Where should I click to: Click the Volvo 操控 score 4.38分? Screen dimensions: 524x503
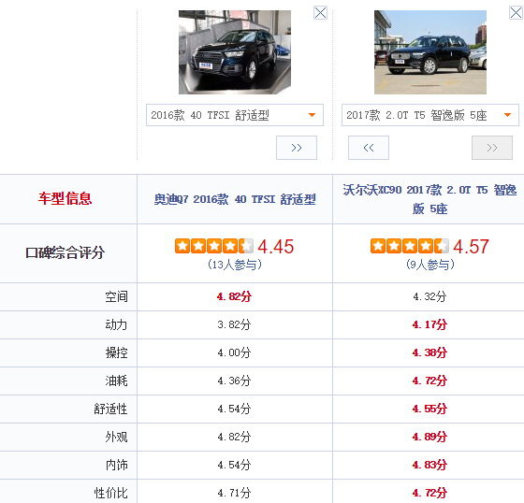(429, 352)
